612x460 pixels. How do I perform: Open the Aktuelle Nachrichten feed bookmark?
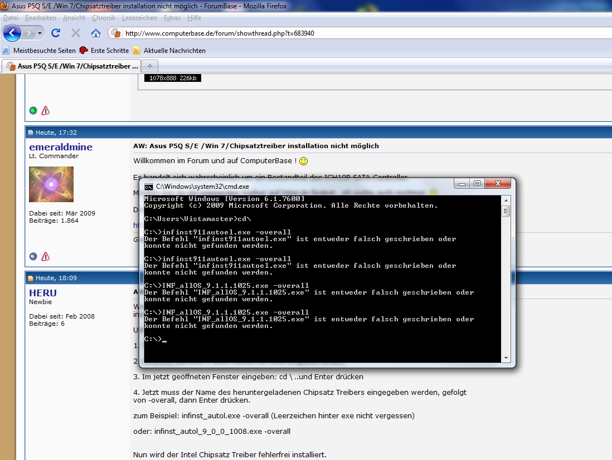point(169,50)
